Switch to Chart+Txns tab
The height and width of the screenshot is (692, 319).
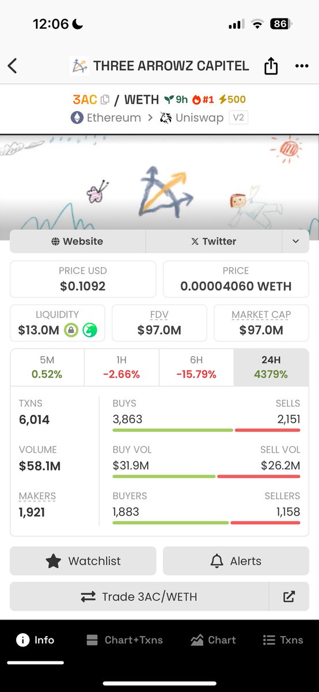[124, 640]
